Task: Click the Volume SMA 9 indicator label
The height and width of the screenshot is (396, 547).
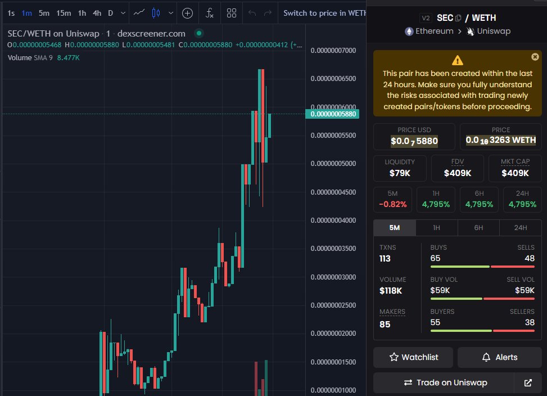Action: [30, 58]
